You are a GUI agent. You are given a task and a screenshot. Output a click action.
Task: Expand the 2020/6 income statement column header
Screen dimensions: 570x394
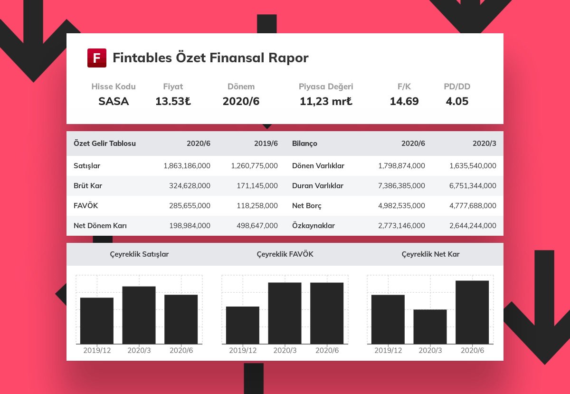[199, 143]
